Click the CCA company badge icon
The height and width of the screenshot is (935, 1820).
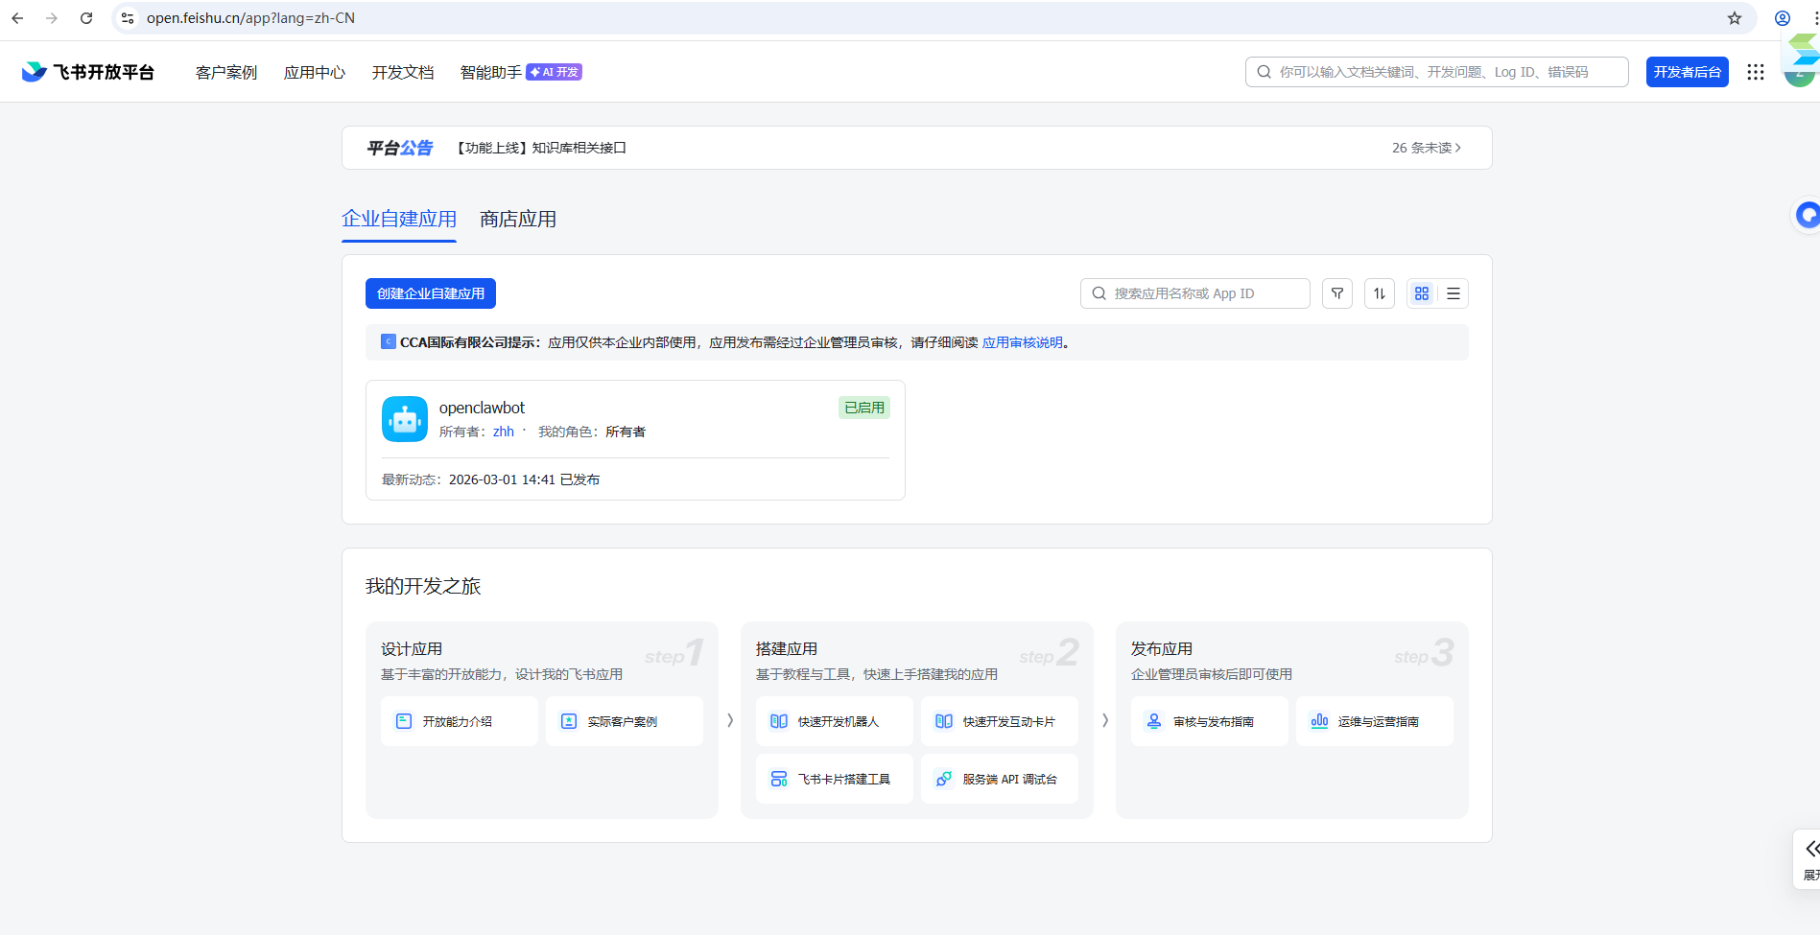389,341
